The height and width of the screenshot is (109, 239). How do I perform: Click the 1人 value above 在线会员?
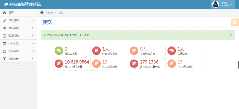[x=181, y=49]
